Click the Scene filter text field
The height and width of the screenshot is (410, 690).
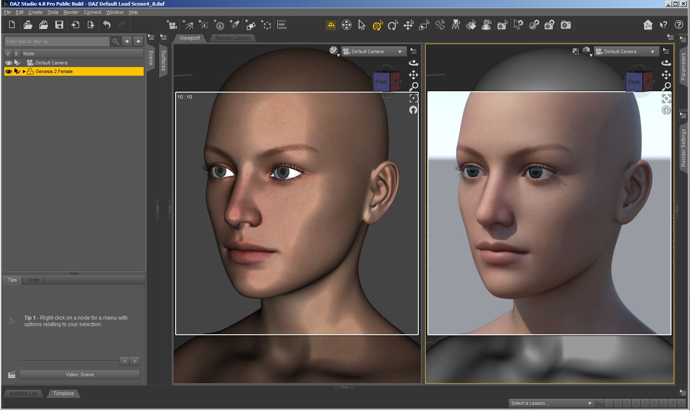pyautogui.click(x=57, y=42)
